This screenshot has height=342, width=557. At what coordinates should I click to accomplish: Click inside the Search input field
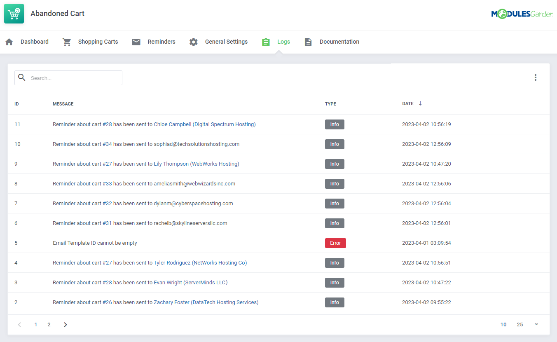(x=74, y=77)
